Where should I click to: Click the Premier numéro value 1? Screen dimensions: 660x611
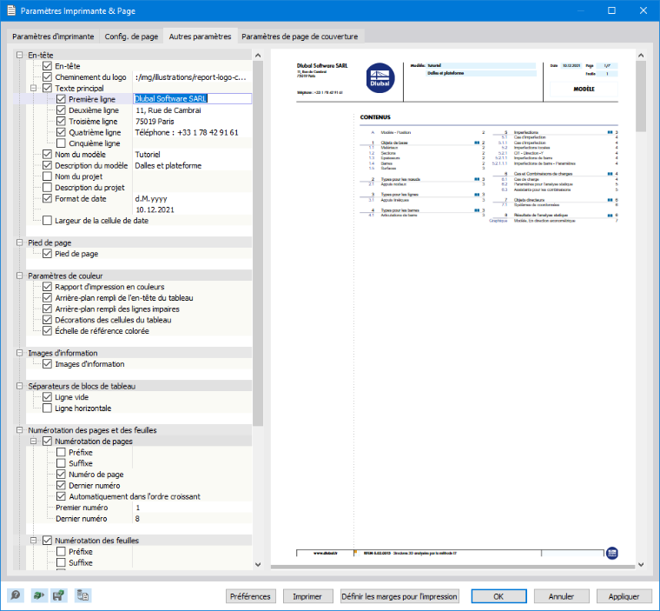(137, 508)
